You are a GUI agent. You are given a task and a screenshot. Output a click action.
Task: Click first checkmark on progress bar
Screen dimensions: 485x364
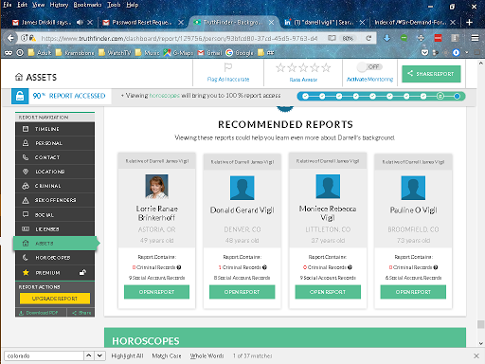[305, 96]
